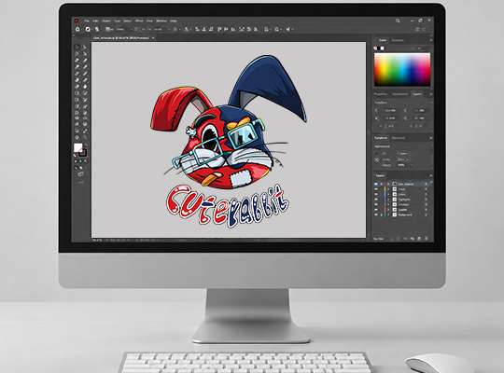
Task: Click the first Transform value field
Action: (x=390, y=111)
